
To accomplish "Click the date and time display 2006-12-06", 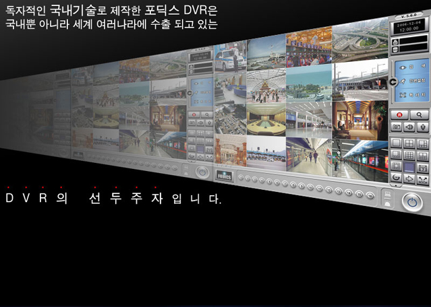I will click(409, 27).
